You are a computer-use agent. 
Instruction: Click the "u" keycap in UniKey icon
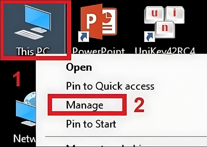154,15
